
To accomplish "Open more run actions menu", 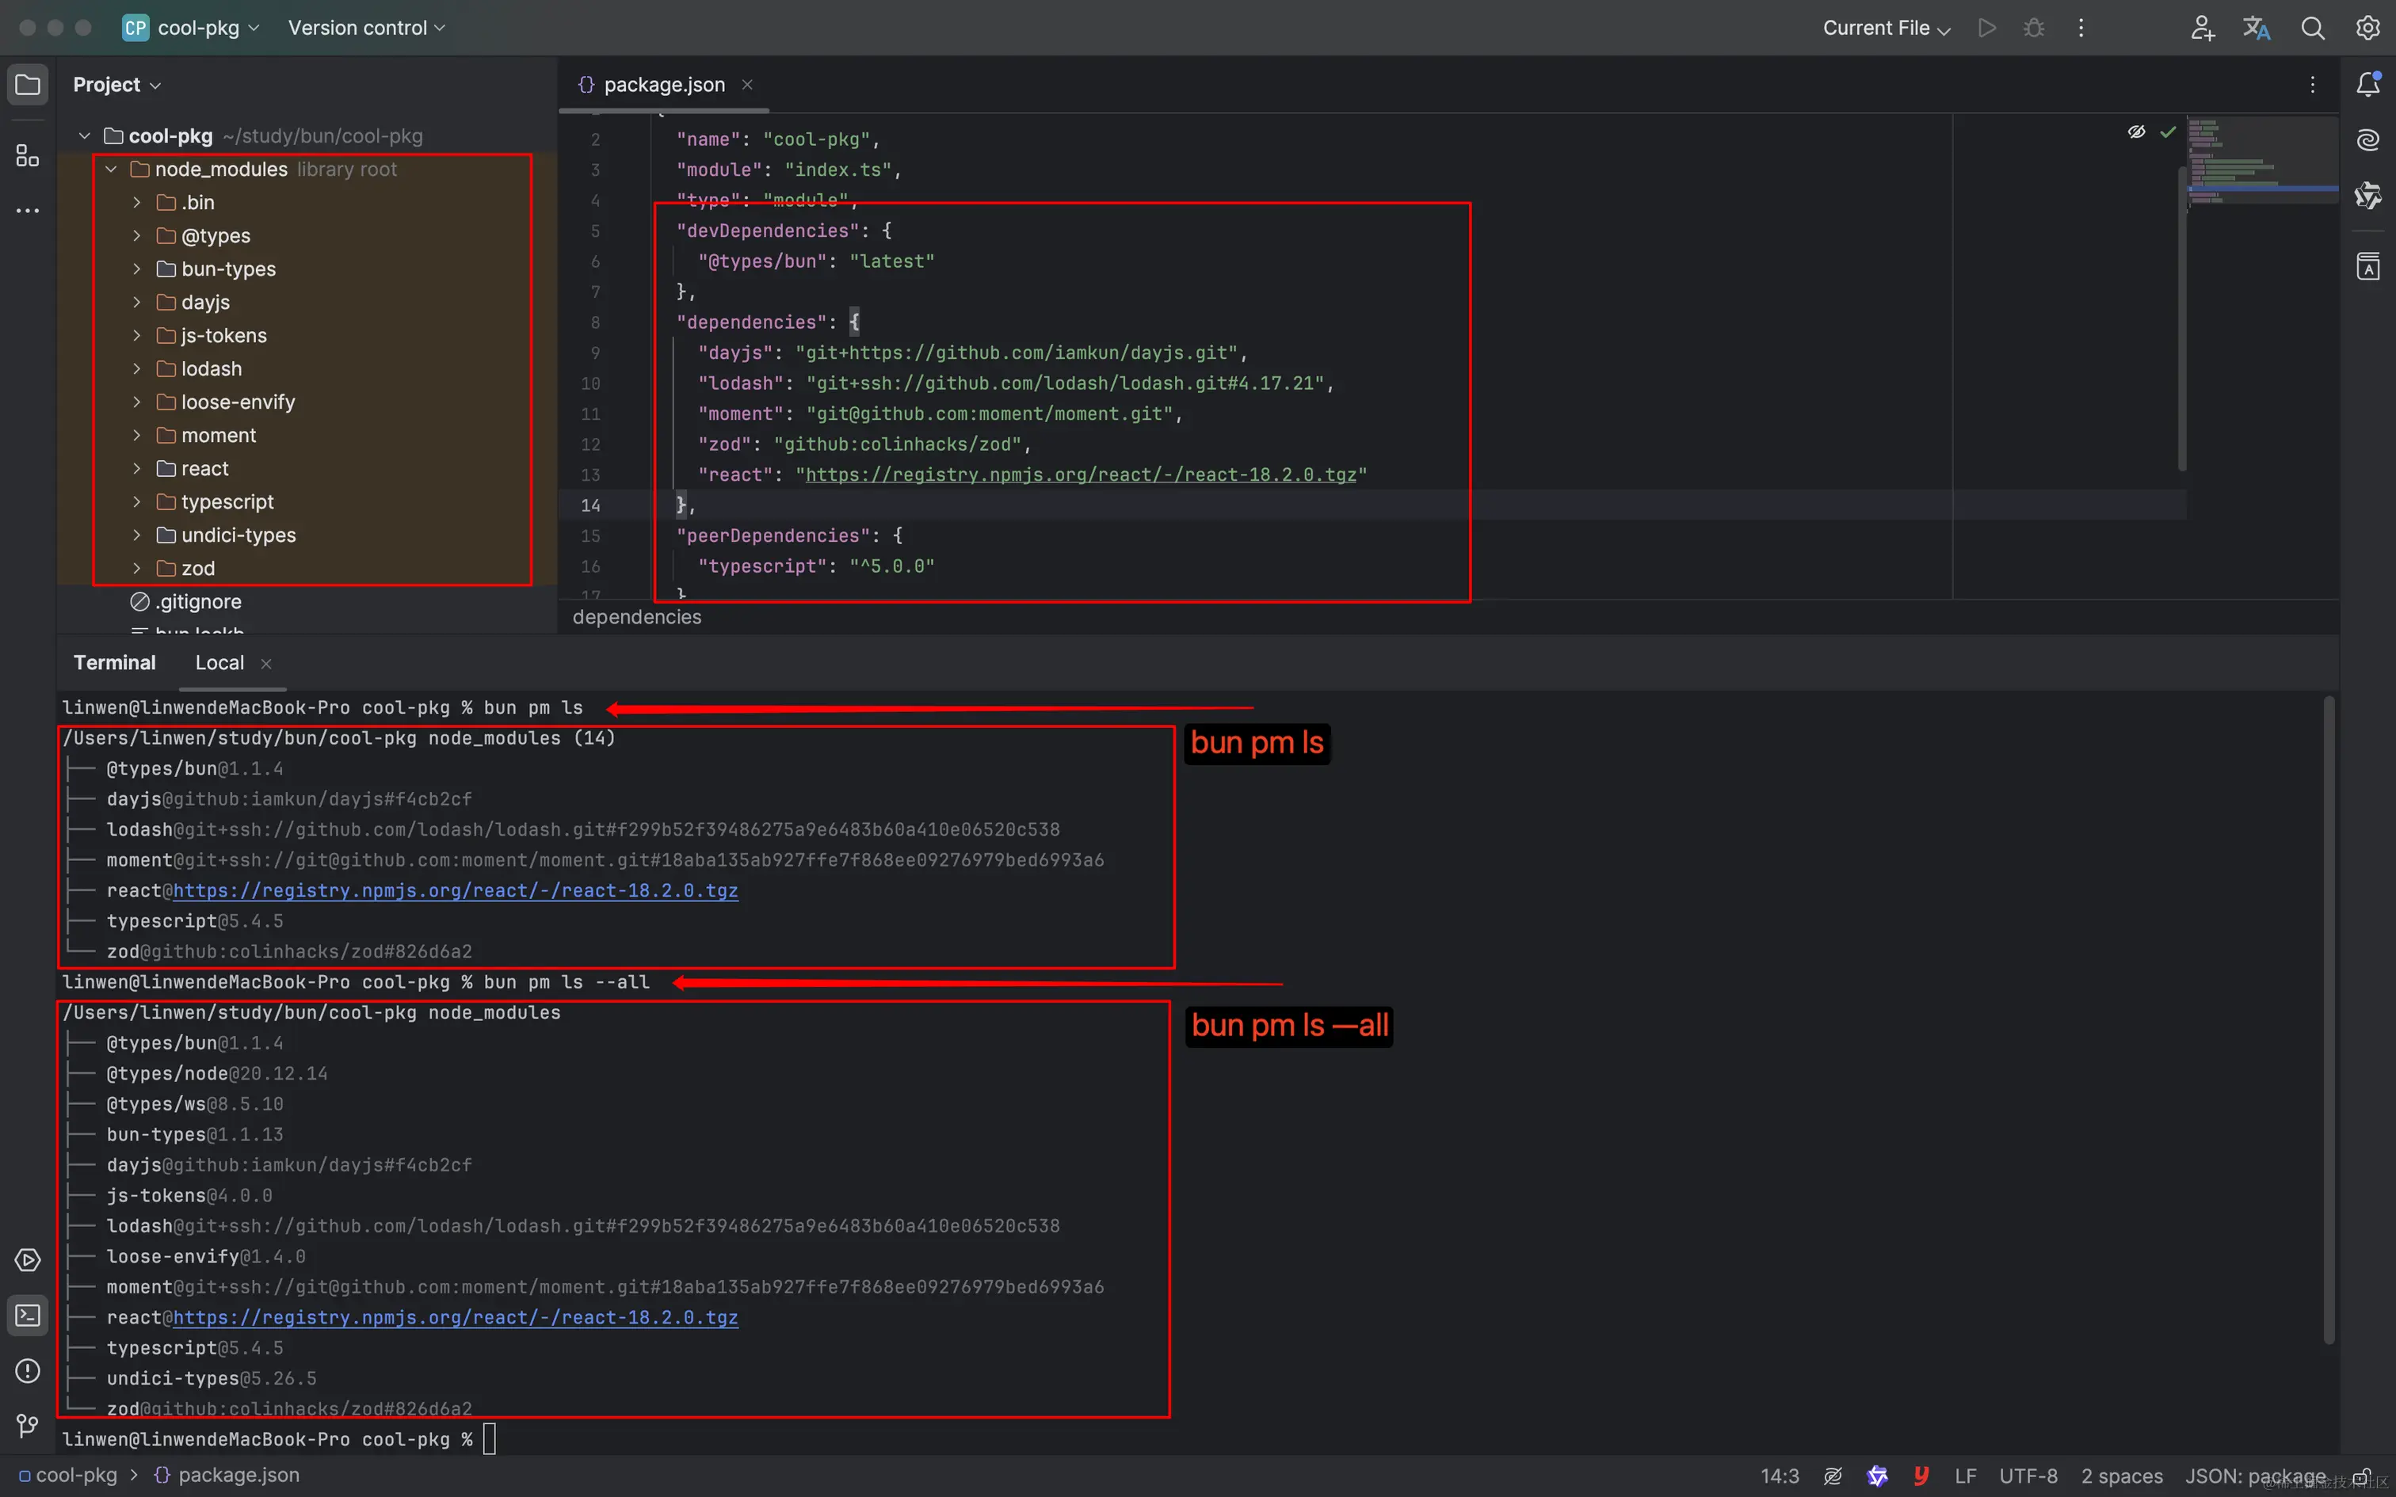I will pyautogui.click(x=2081, y=28).
